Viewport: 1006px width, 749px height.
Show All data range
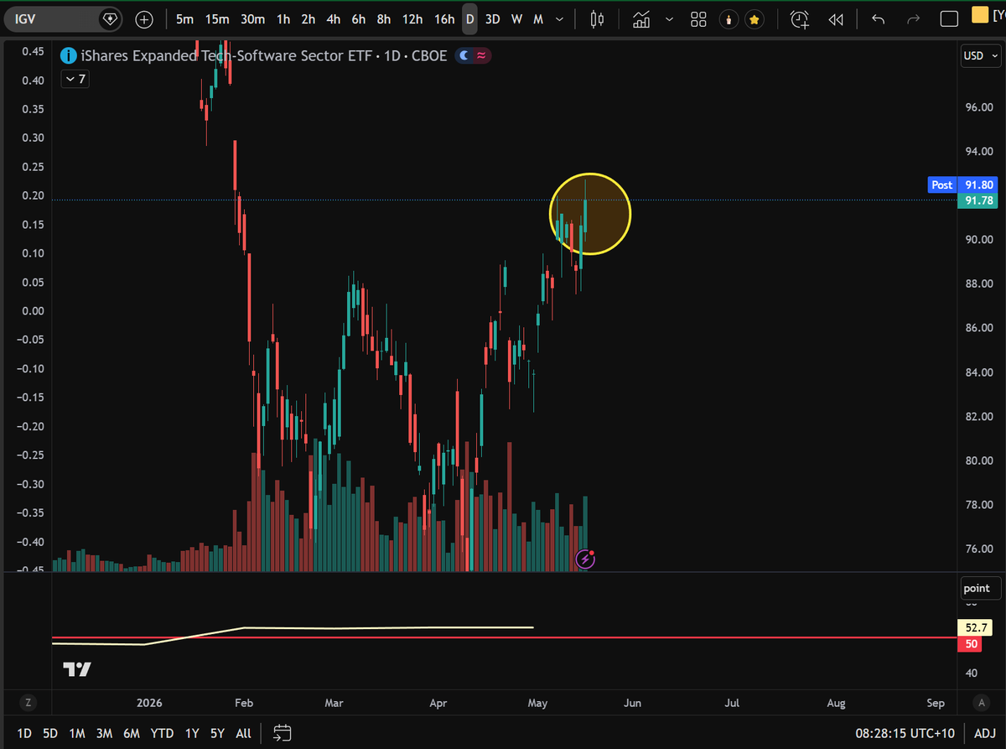coord(243,733)
